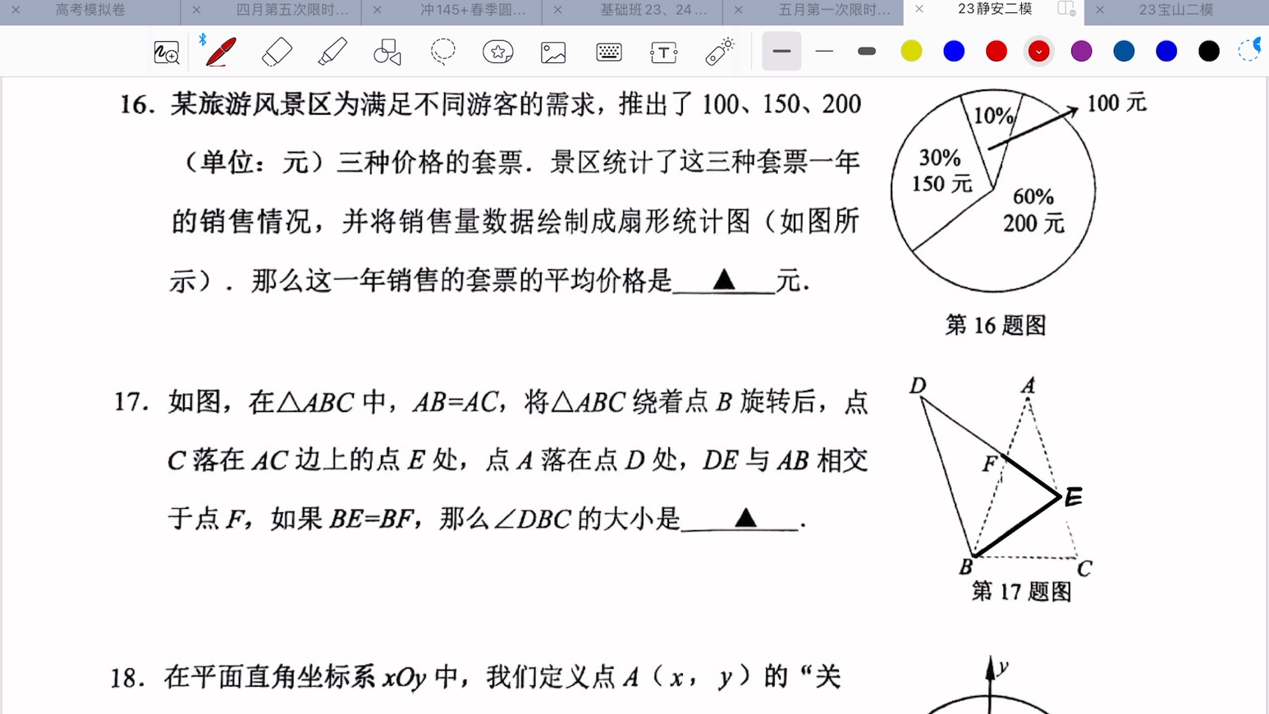Open document view icon beside 23静安二模
Screen dimensions: 1269x714
tap(1066, 9)
